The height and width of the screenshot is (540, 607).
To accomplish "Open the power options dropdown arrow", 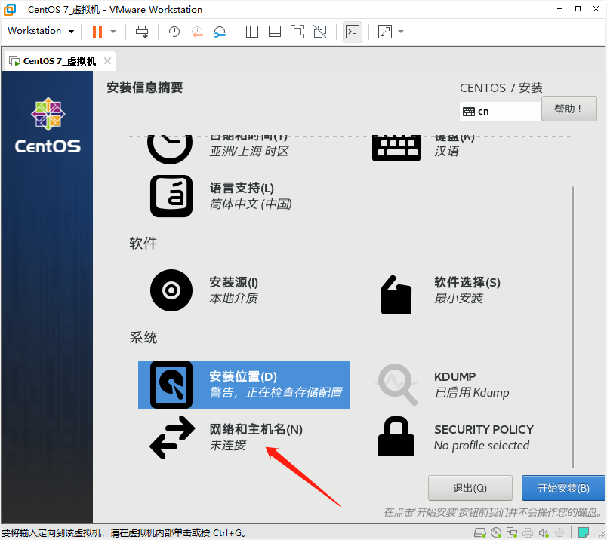I will 113,32.
